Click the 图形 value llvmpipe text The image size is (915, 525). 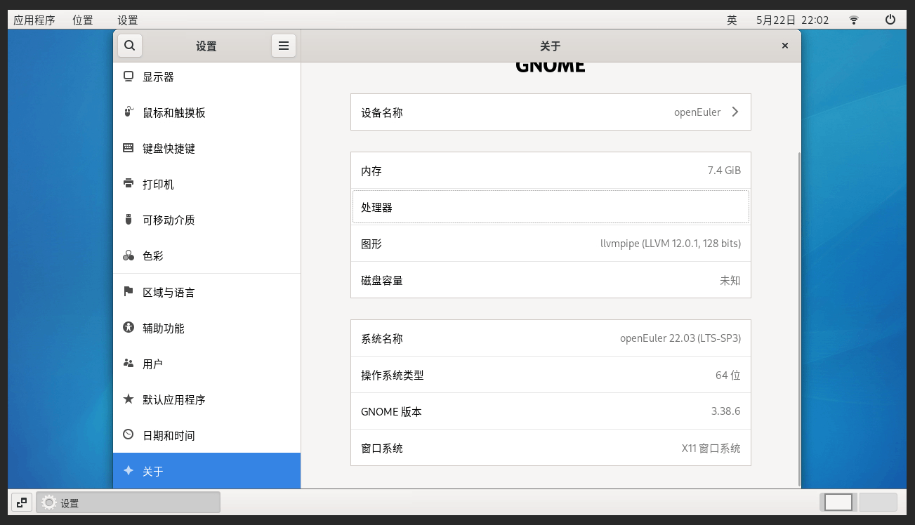point(671,244)
